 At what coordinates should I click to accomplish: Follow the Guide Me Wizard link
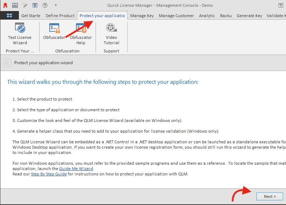76,169
